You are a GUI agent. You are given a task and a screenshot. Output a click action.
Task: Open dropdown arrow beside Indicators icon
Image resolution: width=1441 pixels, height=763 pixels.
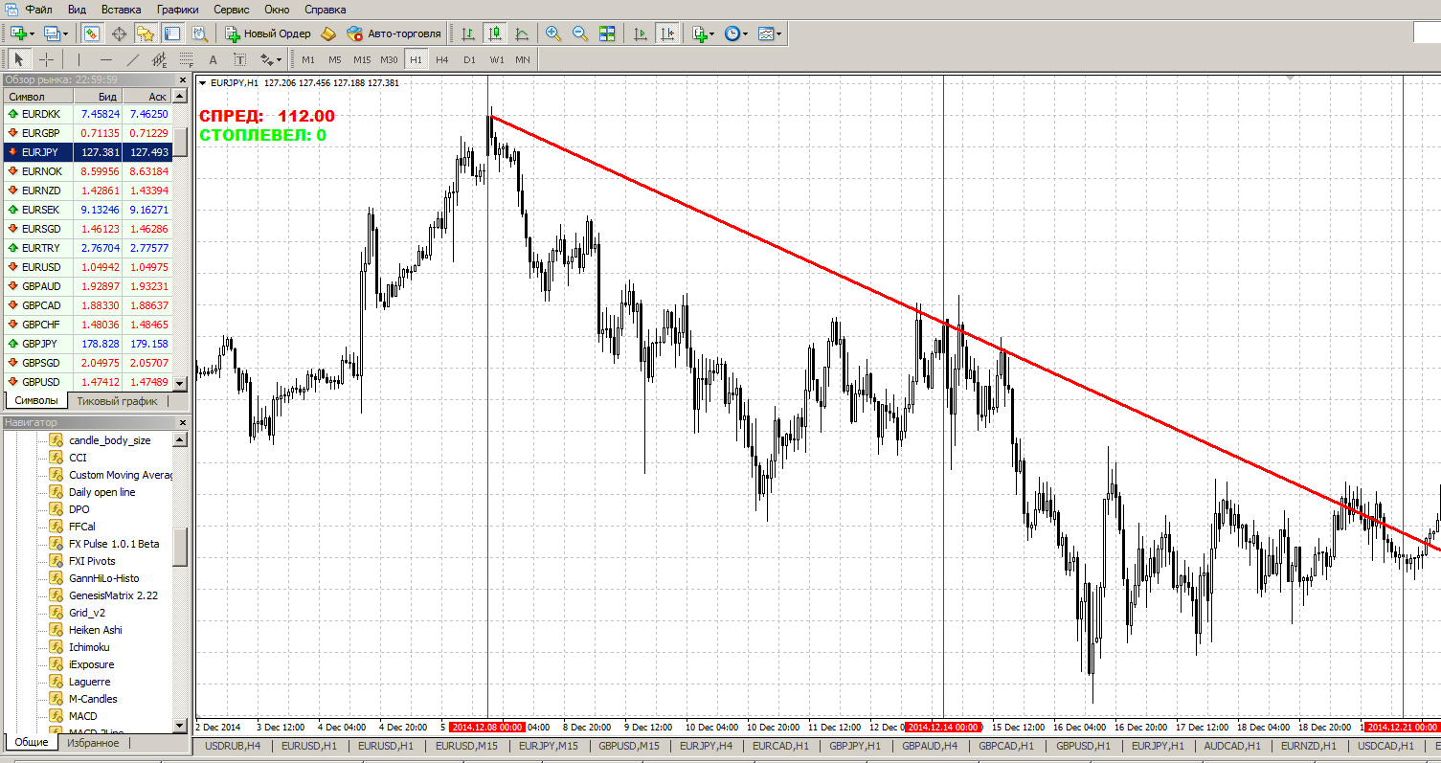tap(711, 34)
